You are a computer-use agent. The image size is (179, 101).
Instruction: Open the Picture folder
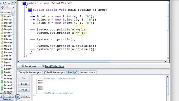(x=6, y=52)
